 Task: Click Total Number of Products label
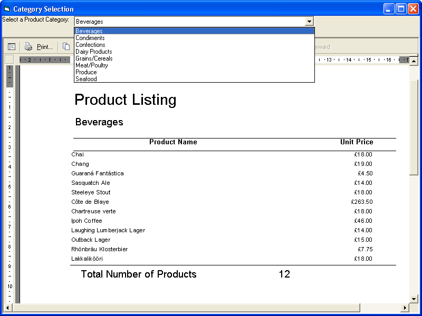coord(139,274)
